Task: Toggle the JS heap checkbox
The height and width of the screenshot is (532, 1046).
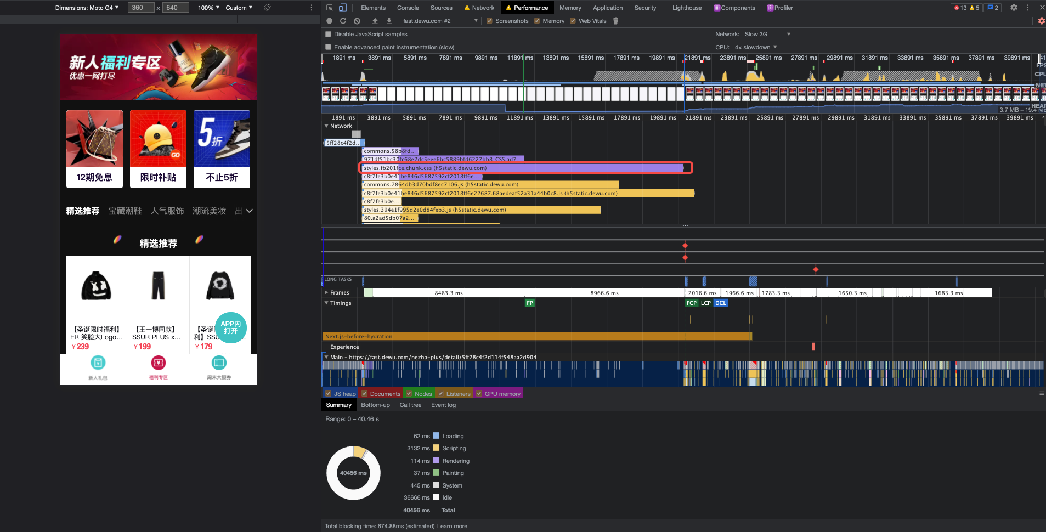Action: (328, 393)
